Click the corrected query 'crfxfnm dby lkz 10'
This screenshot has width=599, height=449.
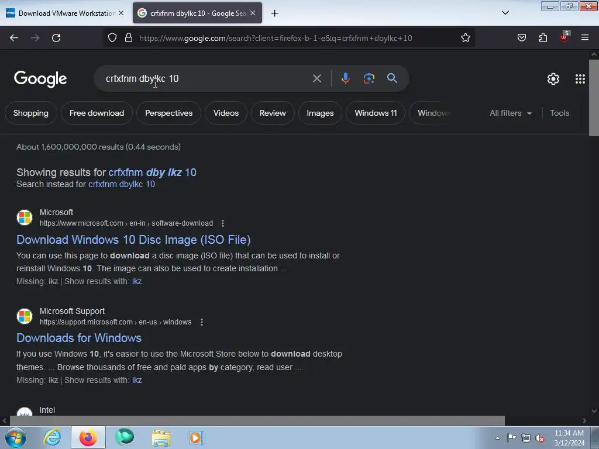coord(153,172)
